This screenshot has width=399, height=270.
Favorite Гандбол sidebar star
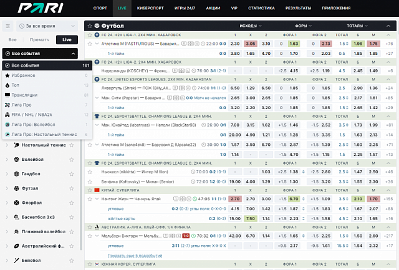coord(72,174)
